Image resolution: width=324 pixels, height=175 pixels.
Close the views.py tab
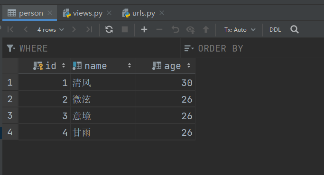click(109, 13)
